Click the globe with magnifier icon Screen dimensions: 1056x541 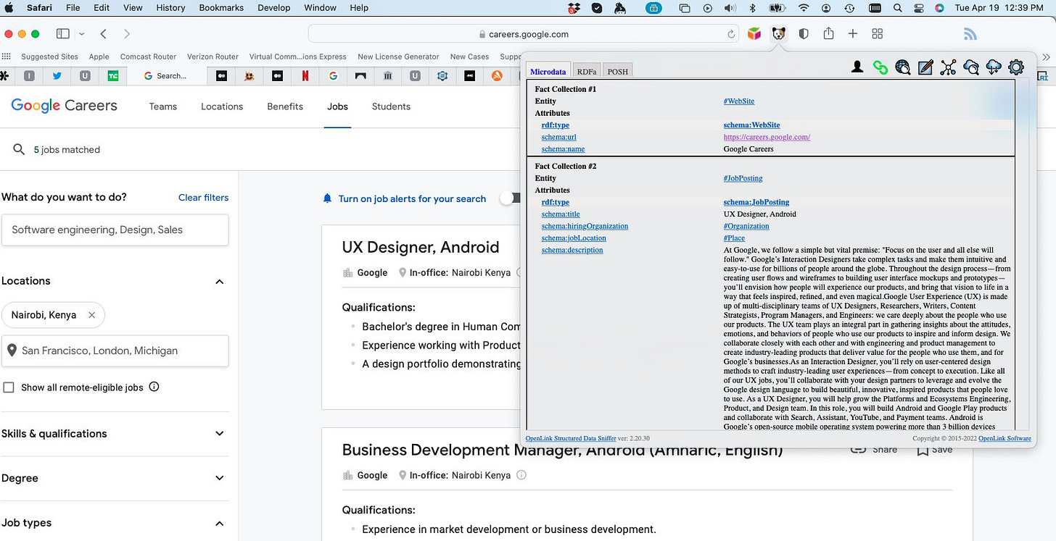[x=903, y=67]
